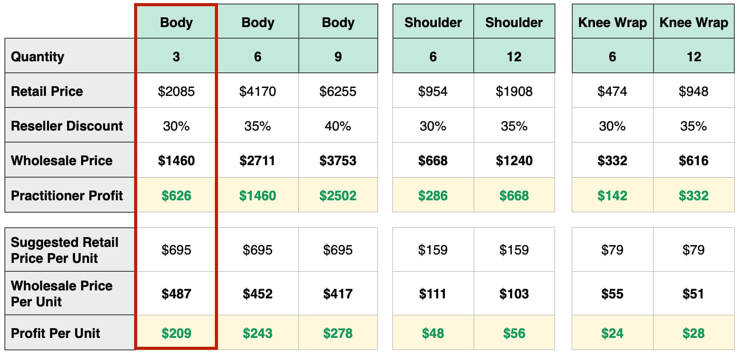Select the $1908 Shoulder retail price cell
Screen dimensions: 737x353
tap(514, 91)
